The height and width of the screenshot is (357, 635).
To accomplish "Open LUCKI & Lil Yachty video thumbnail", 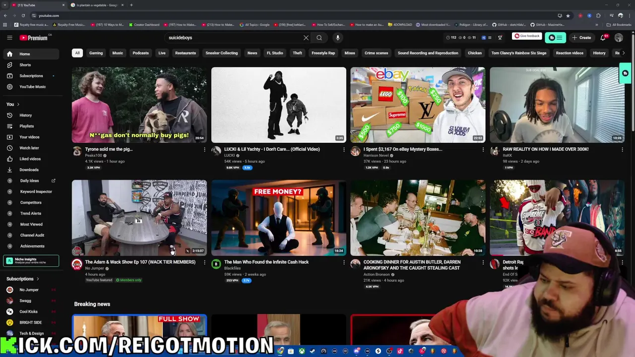I will (x=279, y=105).
